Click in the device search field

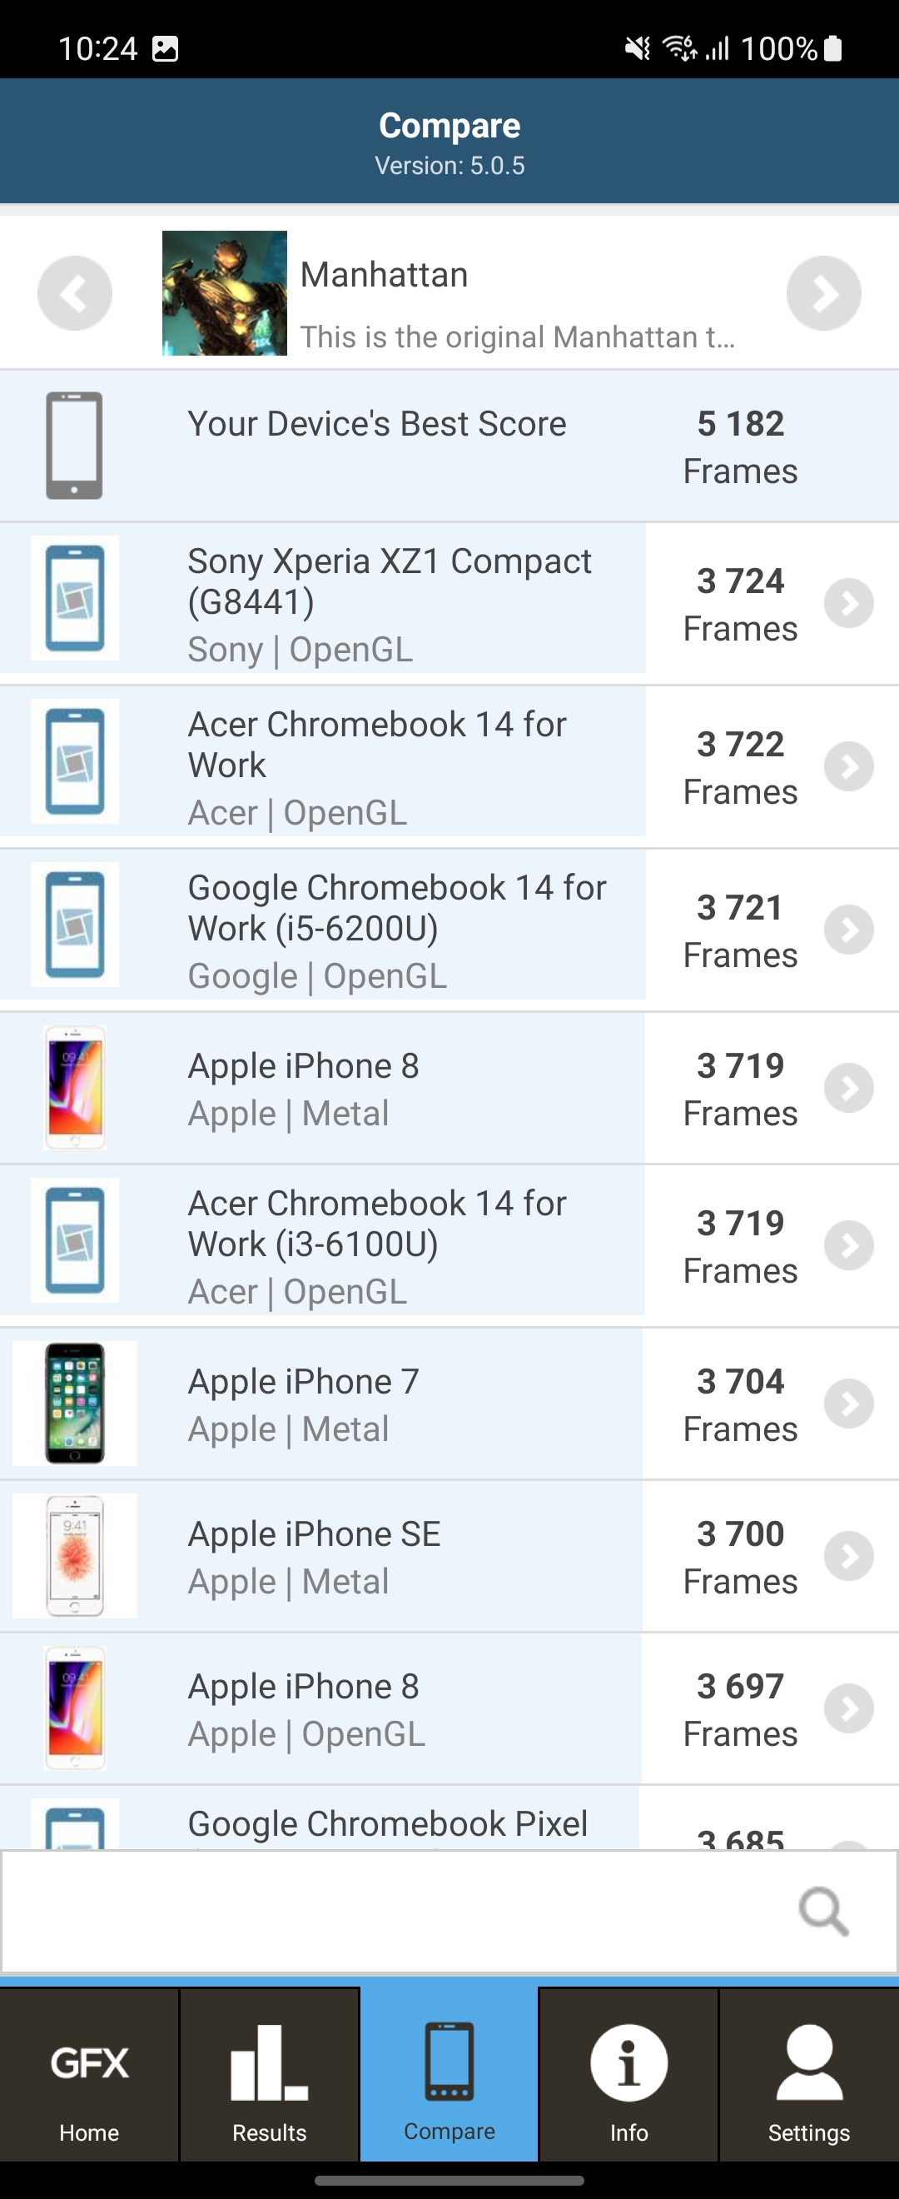click(x=392, y=1912)
